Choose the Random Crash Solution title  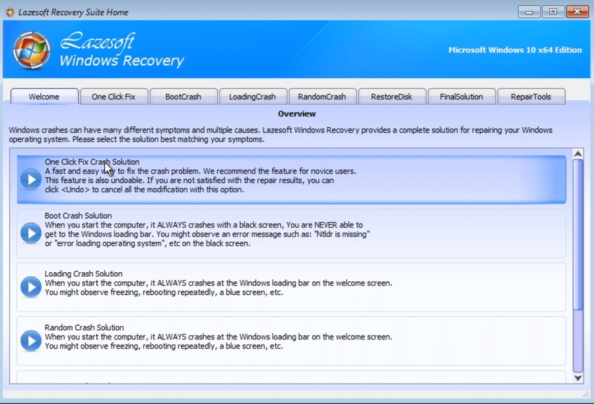coord(84,328)
